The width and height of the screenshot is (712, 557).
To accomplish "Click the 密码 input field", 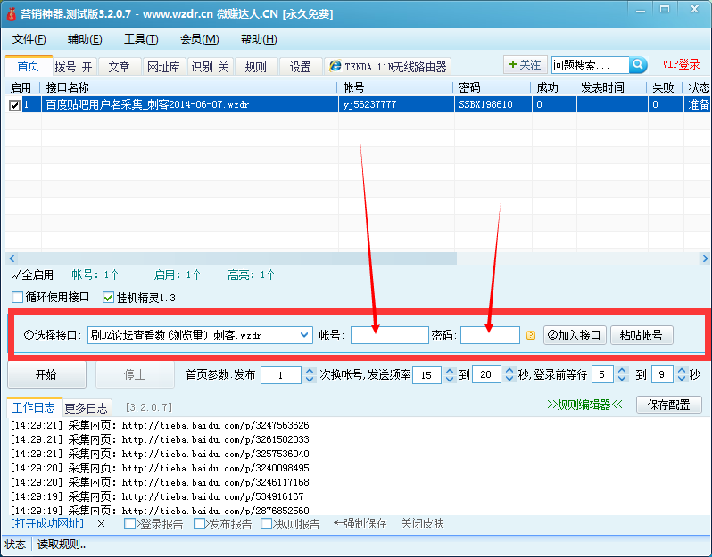I will point(490,335).
